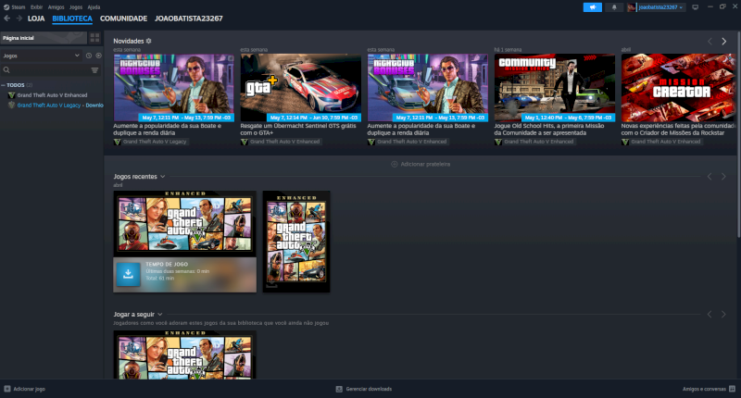Expand the Jogos filter dropdown
This screenshot has width=741, height=398.
tap(41, 56)
